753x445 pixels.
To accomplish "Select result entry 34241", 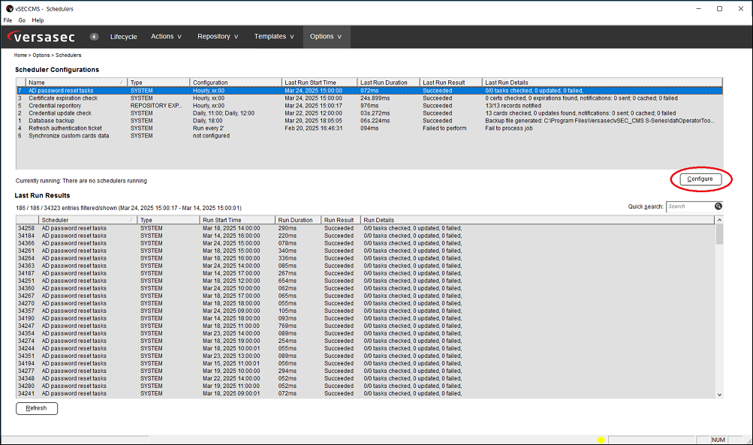I will (x=366, y=394).
